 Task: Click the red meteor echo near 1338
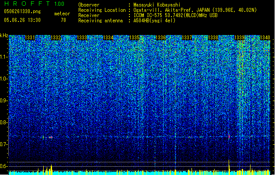[x=229, y=136]
